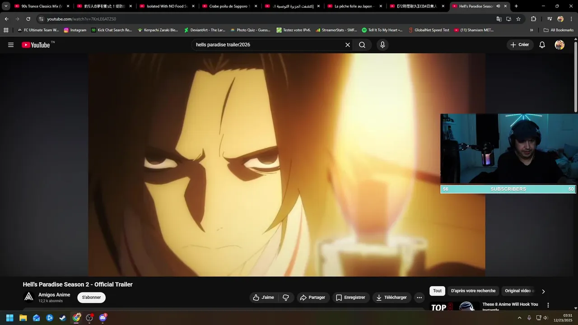Open the Kick Chat Search bookmark
This screenshot has height=325, width=578.
[x=112, y=30]
